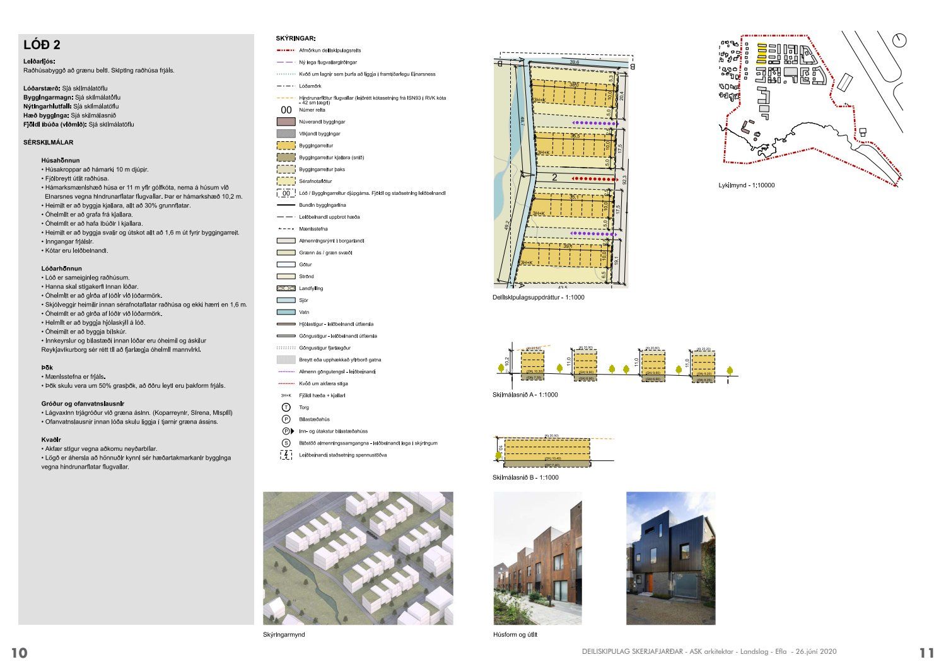This screenshot has height=669, width=946.
Task: Click the Núverandi byggingar brown swatch
Action: pyautogui.click(x=286, y=122)
